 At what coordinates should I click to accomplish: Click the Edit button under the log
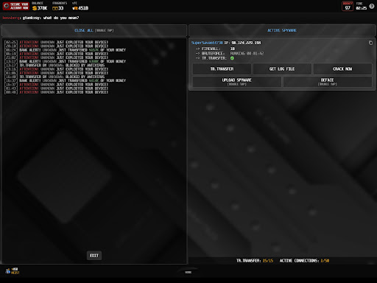[x=94, y=256]
